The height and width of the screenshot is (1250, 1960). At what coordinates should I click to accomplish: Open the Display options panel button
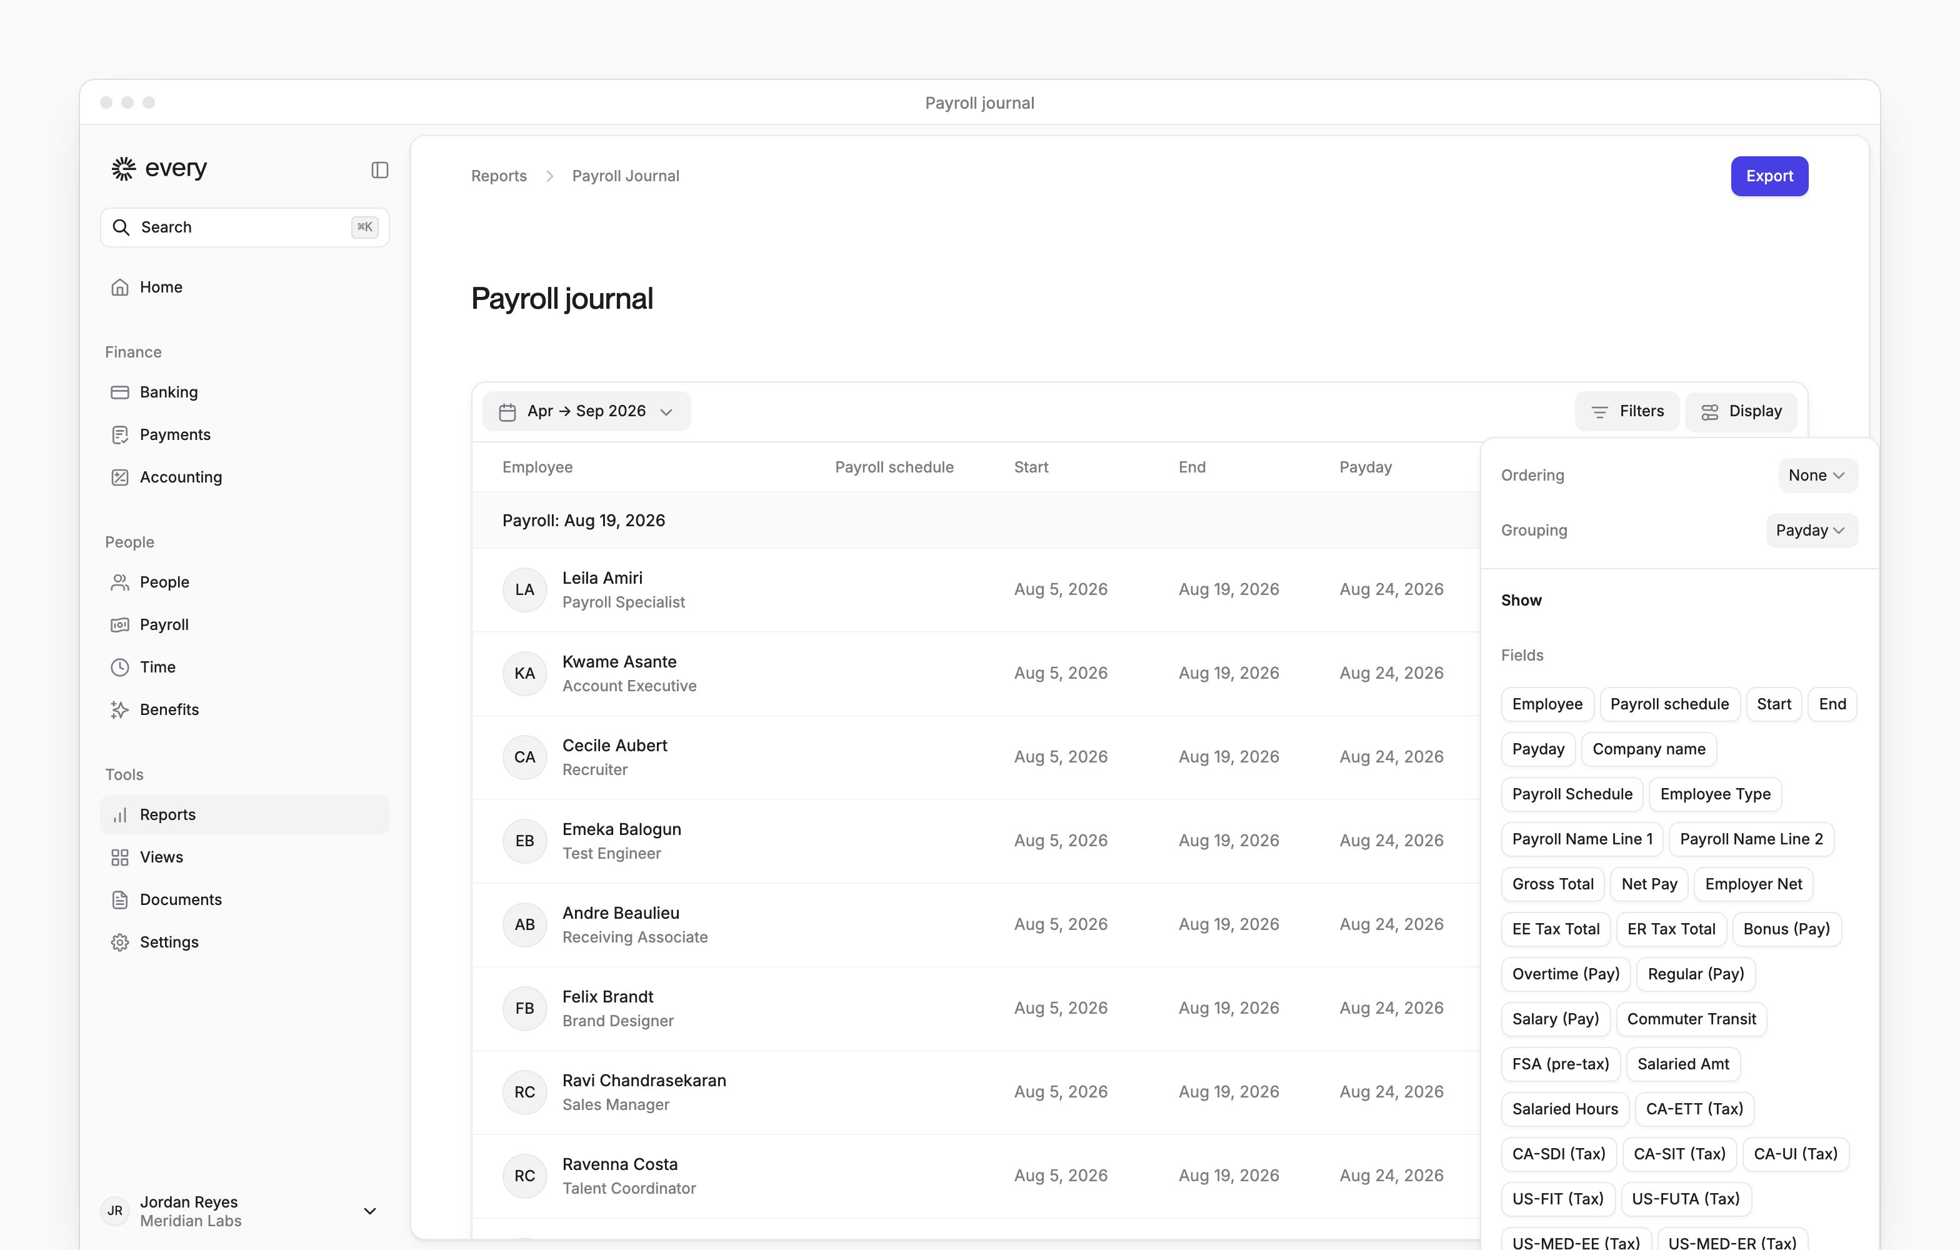pos(1740,411)
